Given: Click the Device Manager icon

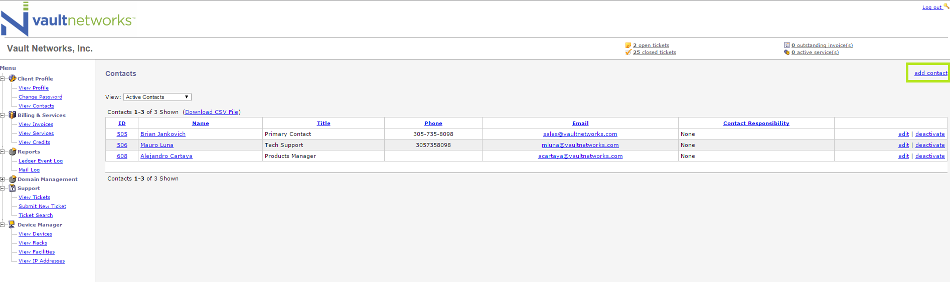Looking at the screenshot, I should point(12,224).
